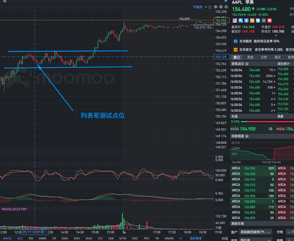Viewport: 294px width, 241px height.
Task: Open chart settings gear icon
Action: pos(5,1)
